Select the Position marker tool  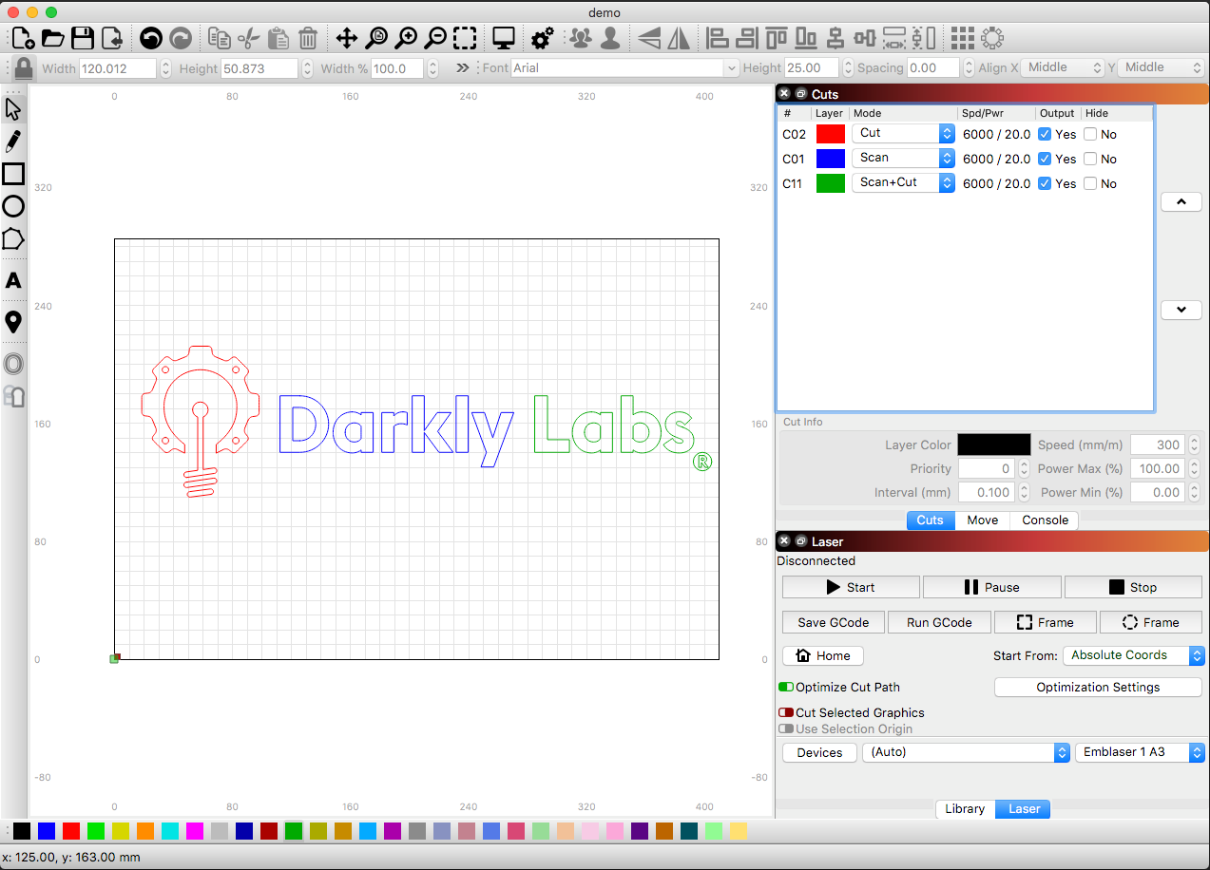pyautogui.click(x=13, y=322)
